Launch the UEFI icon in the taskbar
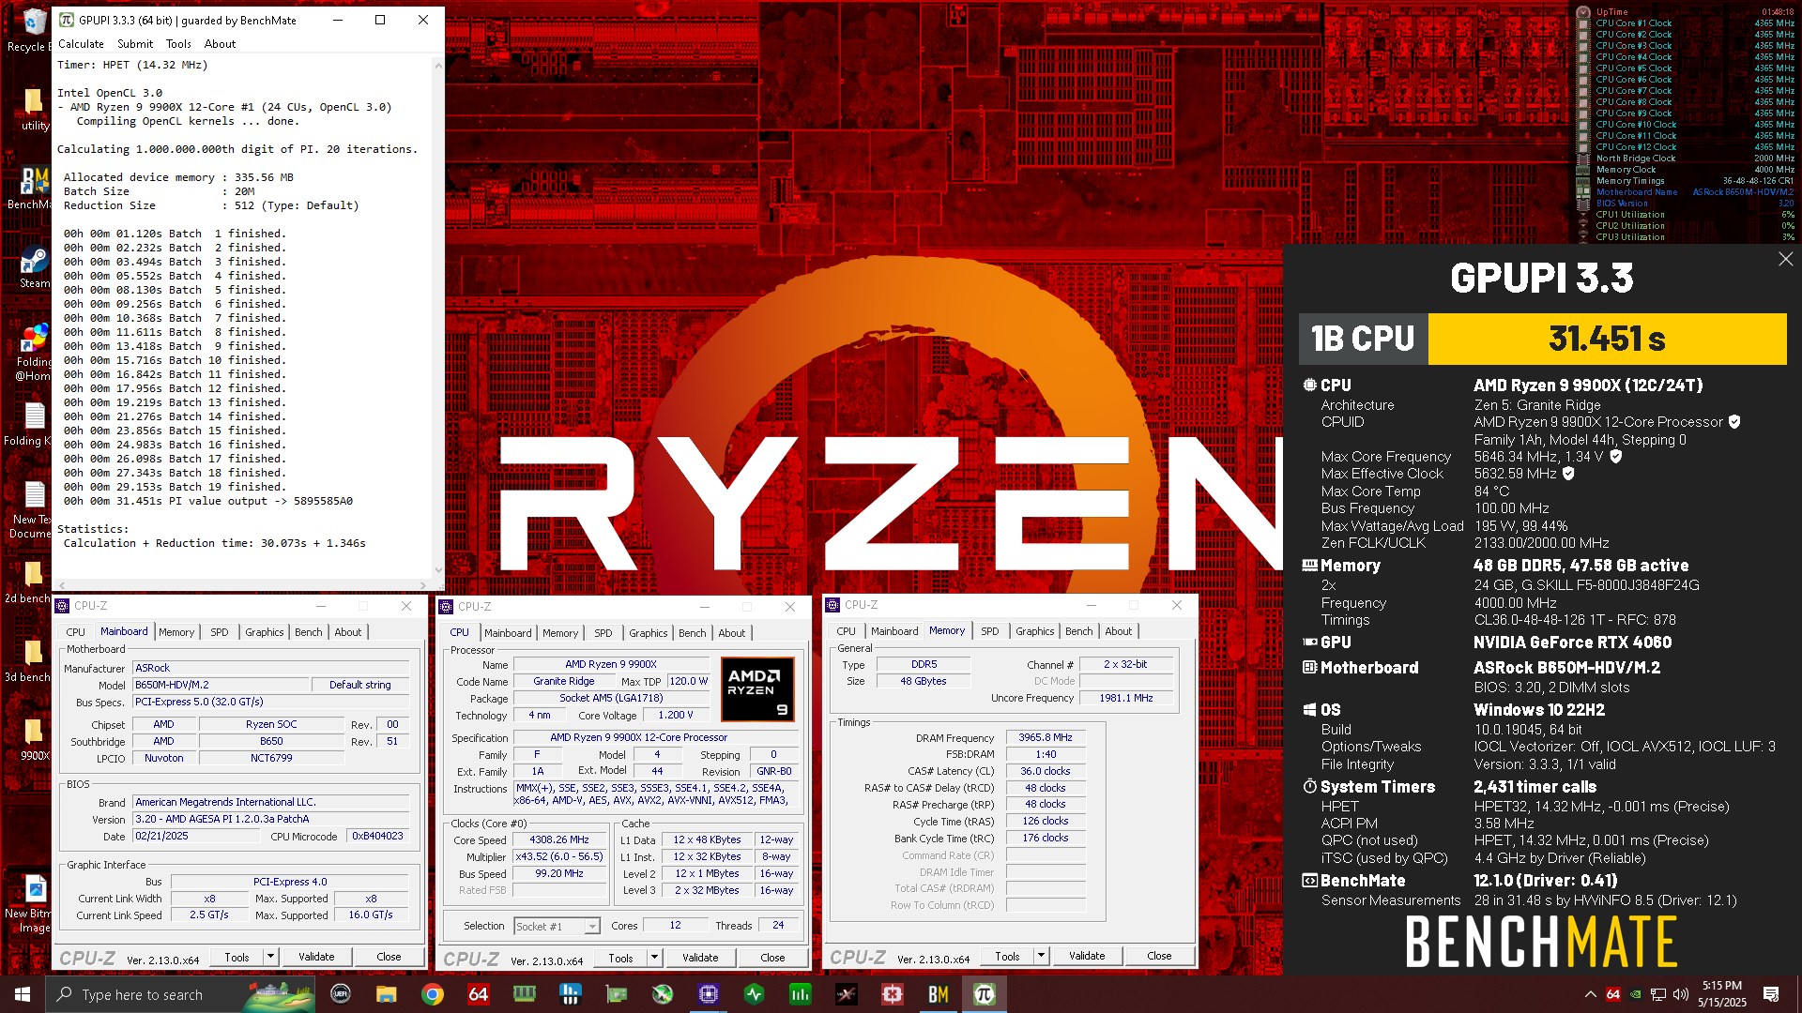This screenshot has height=1013, width=1802. 341,994
